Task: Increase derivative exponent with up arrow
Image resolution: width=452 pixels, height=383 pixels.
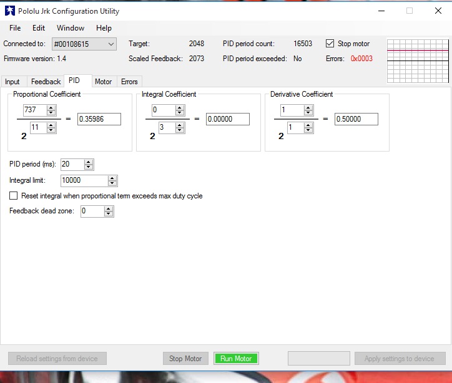Action: pos(308,125)
